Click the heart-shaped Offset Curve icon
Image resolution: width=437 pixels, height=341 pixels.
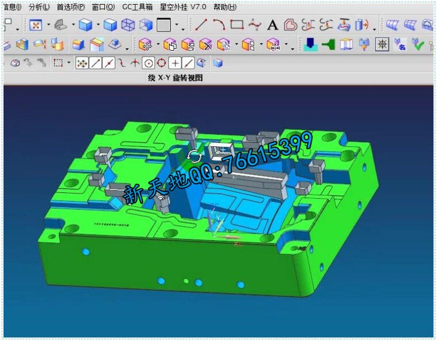(x=290, y=25)
